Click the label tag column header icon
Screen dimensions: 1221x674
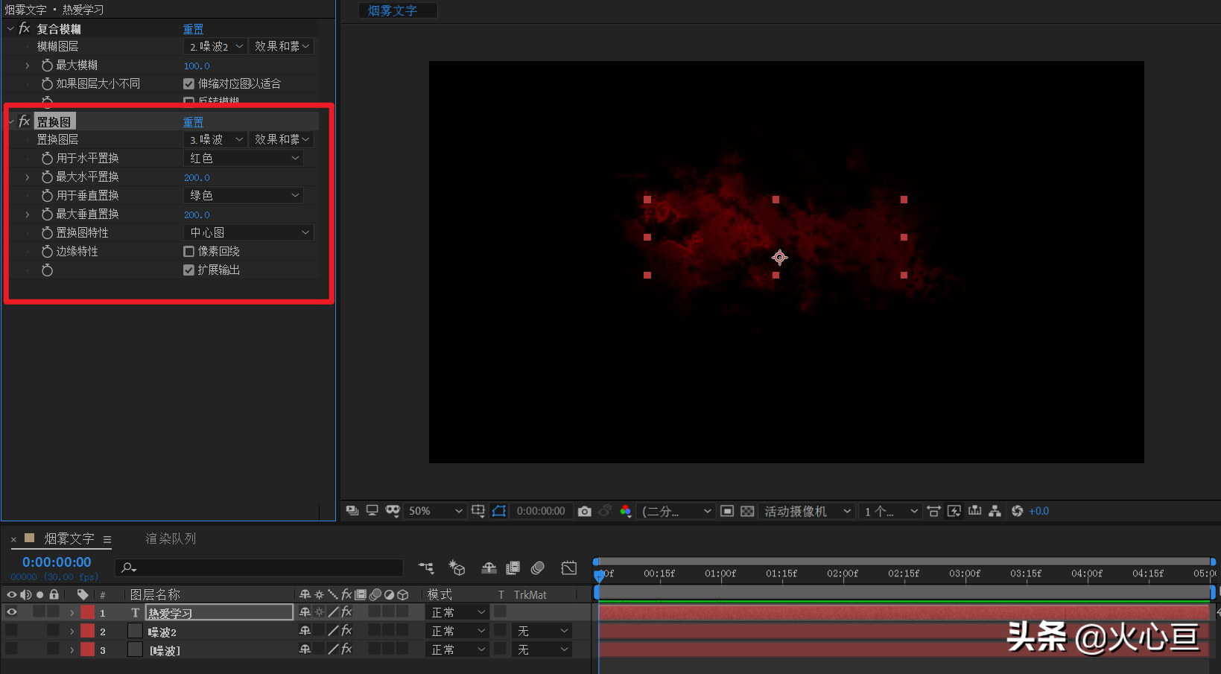[83, 594]
